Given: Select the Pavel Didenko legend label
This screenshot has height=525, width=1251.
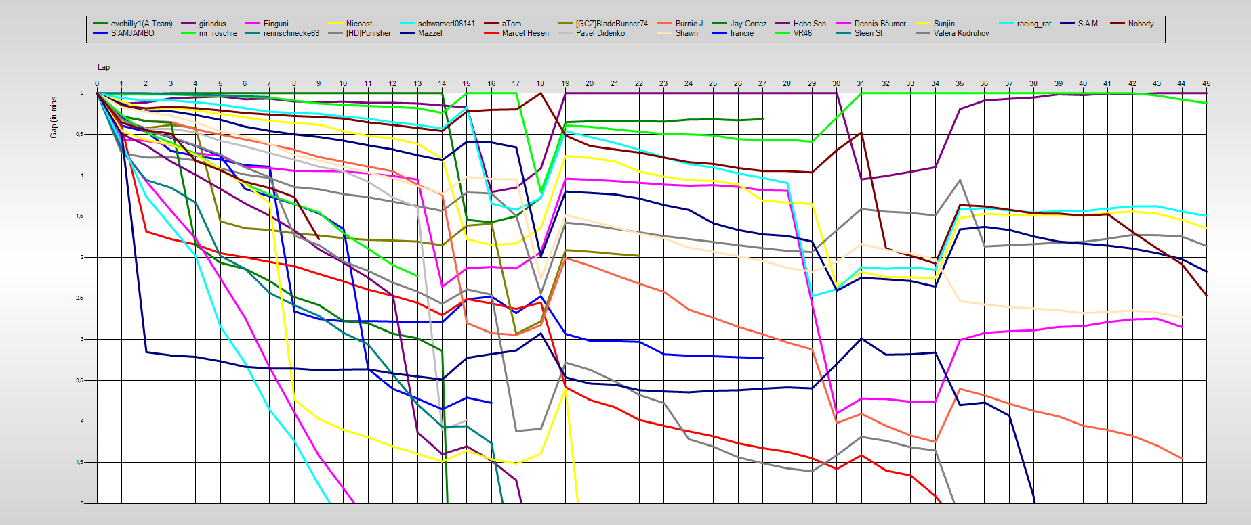Looking at the screenshot, I should pos(600,33).
